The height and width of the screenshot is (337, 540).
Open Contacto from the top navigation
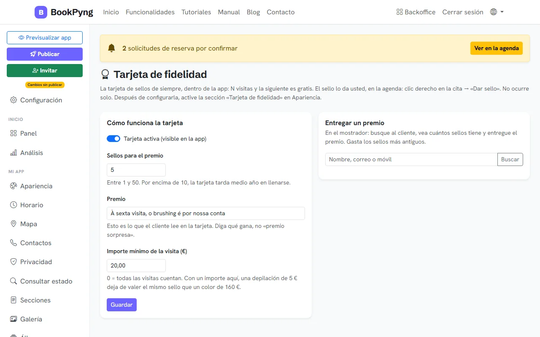click(281, 12)
